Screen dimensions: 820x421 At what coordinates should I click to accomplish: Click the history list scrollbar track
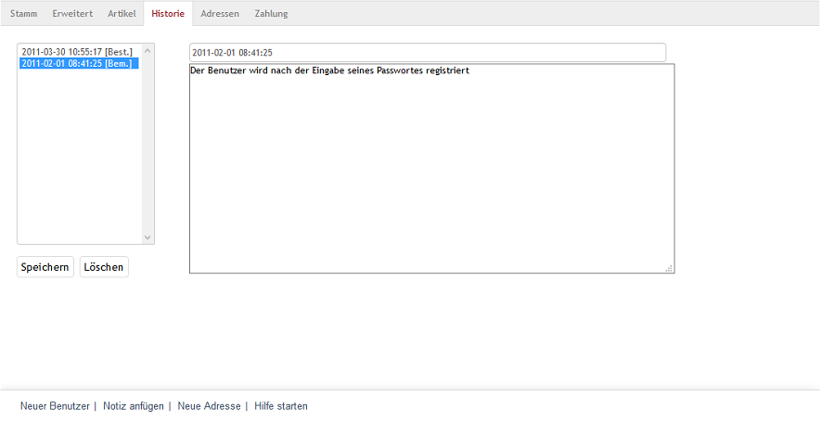(x=147, y=144)
